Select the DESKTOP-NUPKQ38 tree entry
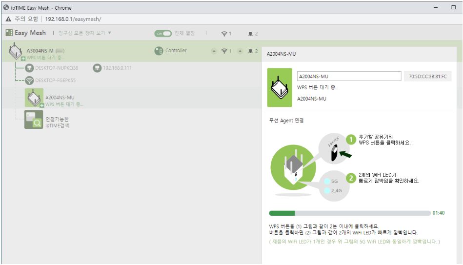The image size is (463, 265). [57, 68]
